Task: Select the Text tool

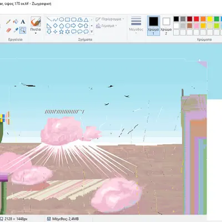Action: coord(23,22)
